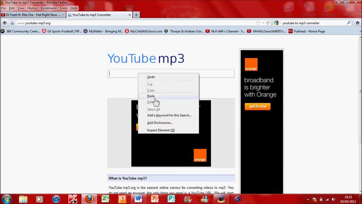
Task: Open the Help menu
Action: (x=74, y=8)
